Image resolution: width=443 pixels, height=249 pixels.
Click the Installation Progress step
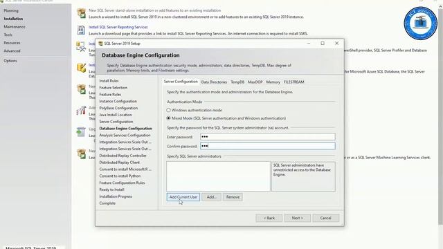(x=116, y=196)
